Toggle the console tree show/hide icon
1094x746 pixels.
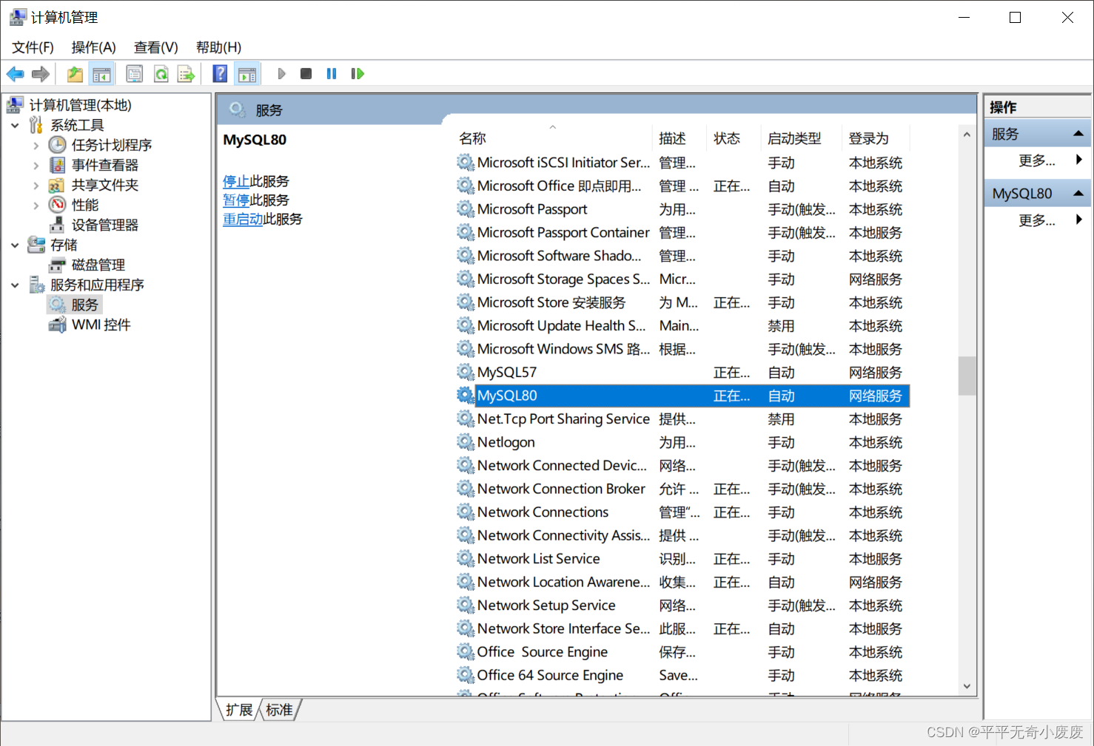[101, 74]
